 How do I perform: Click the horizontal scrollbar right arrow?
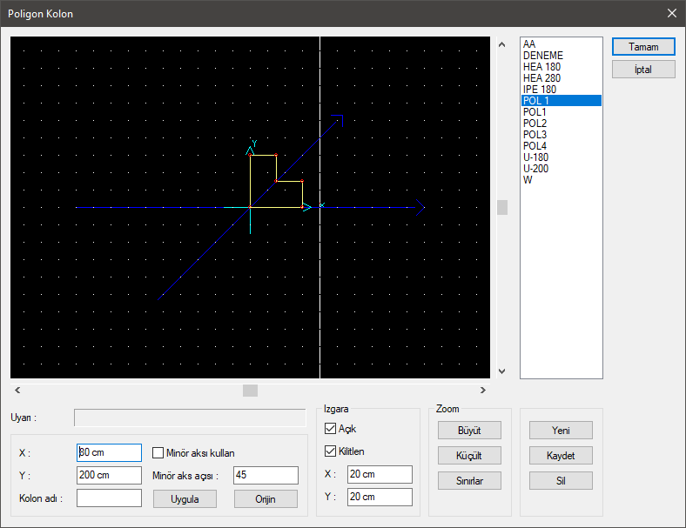click(483, 391)
